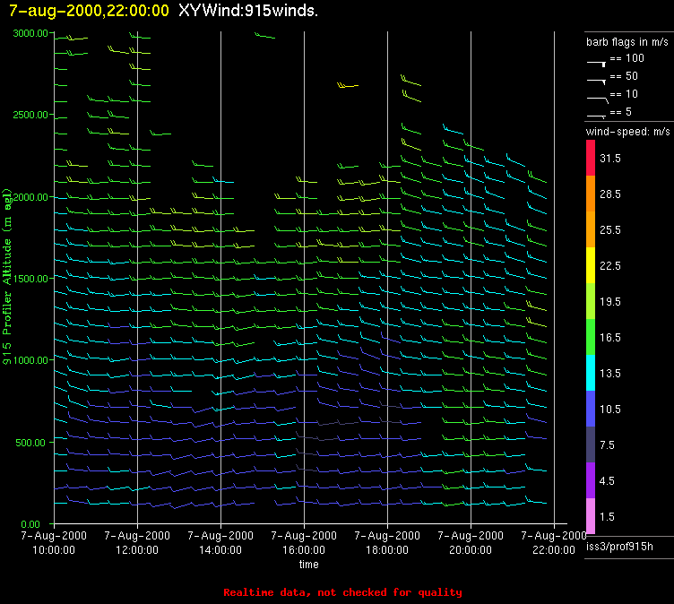Select the yellow 22.5 wind-speed color swatch
The height and width of the screenshot is (604, 674).
click(591, 265)
